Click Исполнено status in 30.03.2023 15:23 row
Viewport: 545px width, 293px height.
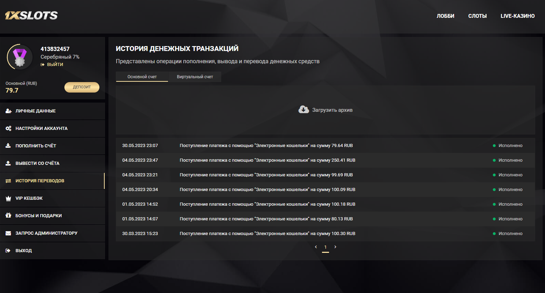[510, 234]
